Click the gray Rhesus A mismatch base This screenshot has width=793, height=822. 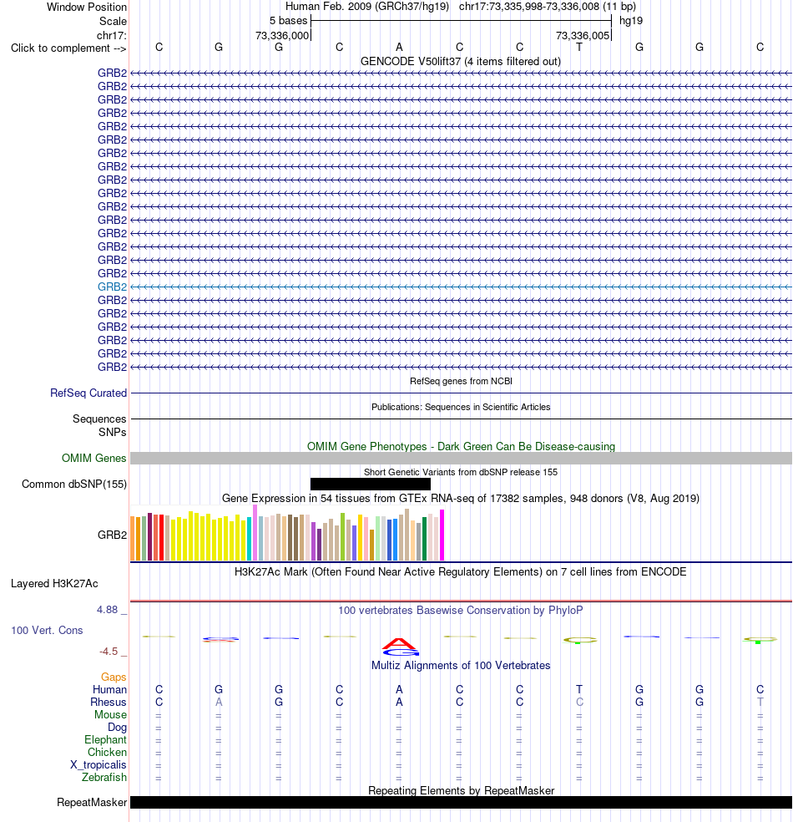pos(219,702)
